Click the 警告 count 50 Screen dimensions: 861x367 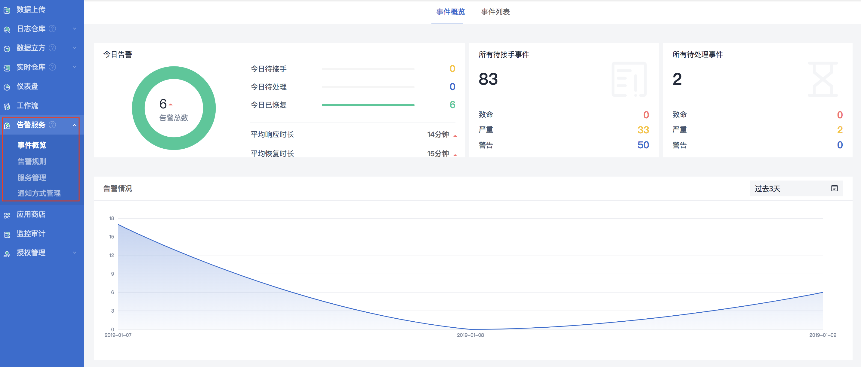click(x=643, y=145)
